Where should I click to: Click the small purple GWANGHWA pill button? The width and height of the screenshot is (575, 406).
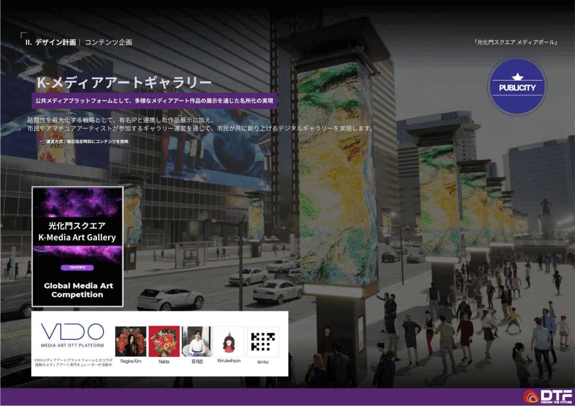77,268
